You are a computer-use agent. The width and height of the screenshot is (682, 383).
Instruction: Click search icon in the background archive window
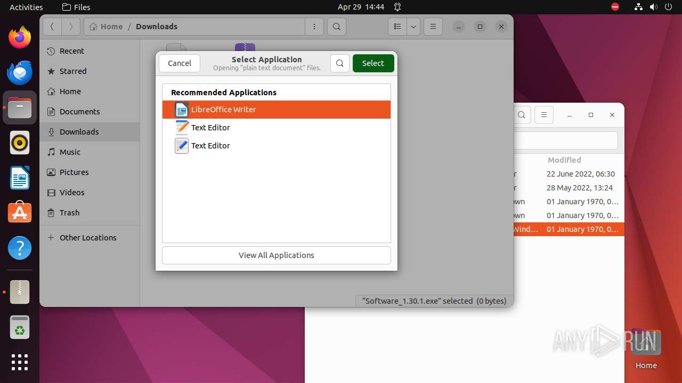tap(522, 115)
